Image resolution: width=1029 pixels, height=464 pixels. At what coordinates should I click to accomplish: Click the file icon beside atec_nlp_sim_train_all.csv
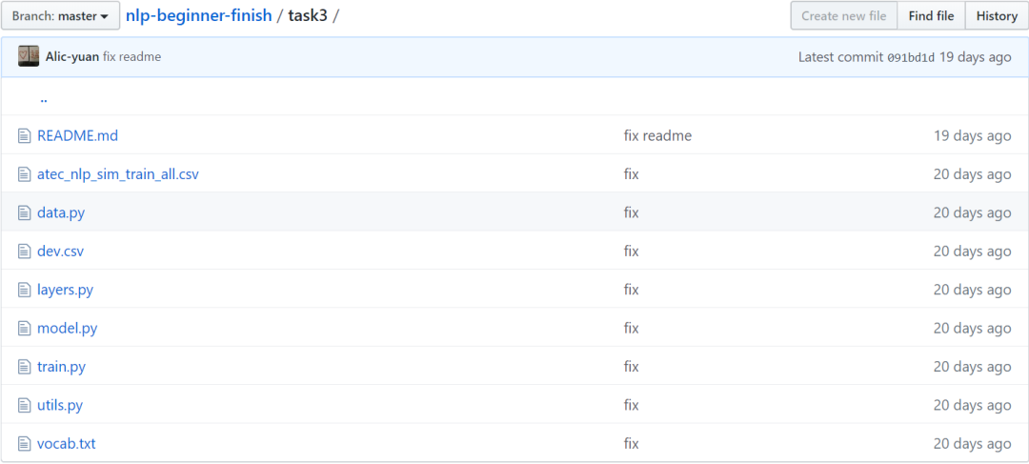click(25, 174)
